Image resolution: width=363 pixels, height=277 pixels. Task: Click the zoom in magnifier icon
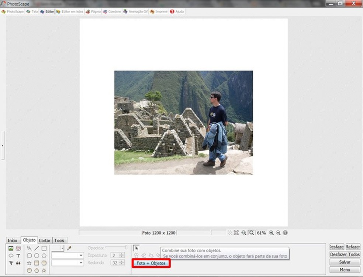[271, 233]
